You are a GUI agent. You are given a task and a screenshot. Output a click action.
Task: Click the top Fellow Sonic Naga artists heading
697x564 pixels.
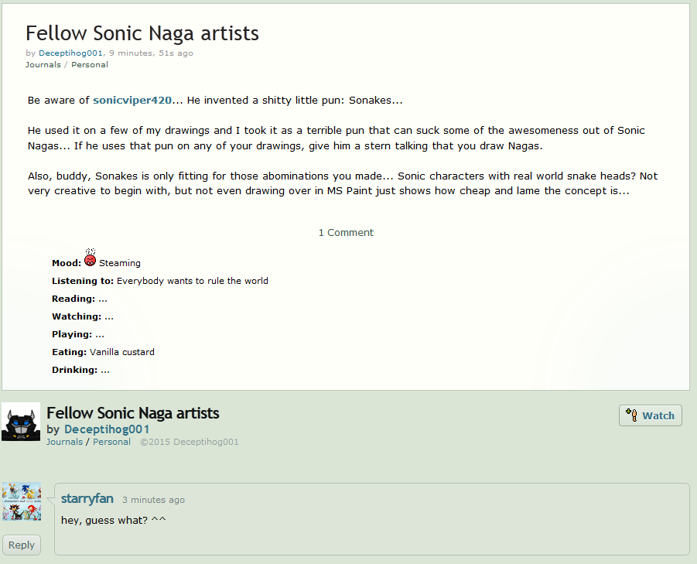coord(142,33)
